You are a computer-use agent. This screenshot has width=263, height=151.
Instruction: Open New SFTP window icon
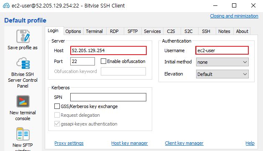(x=23, y=134)
